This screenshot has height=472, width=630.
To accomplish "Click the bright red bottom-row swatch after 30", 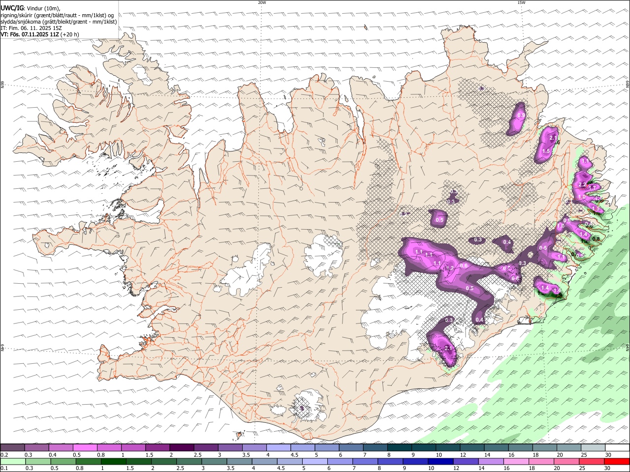I will click(x=617, y=462).
